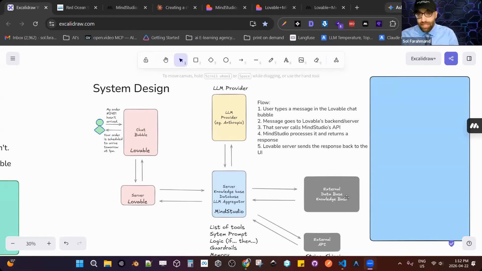Open the Windows Start menu

(80, 263)
